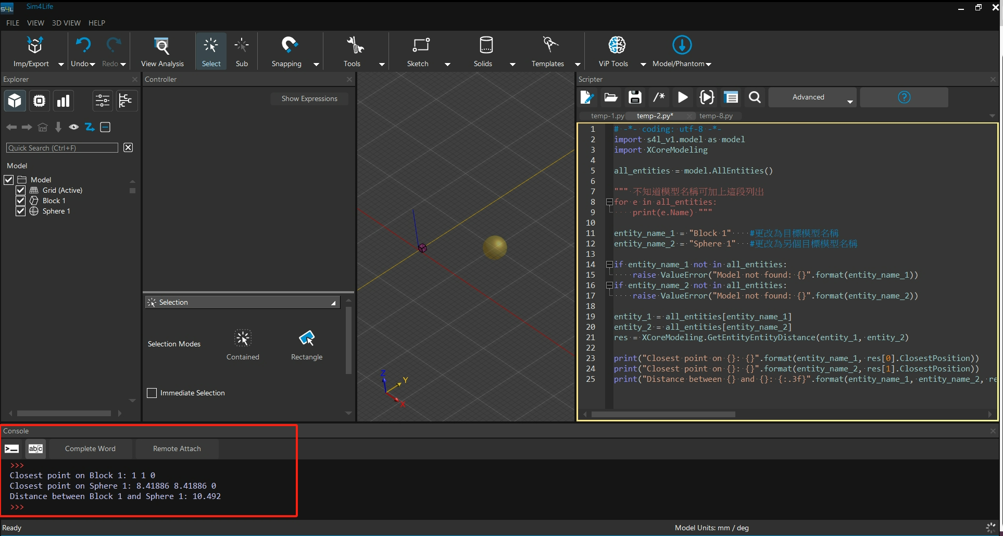Screen dimensions: 1003x536
Task: Open the Scripter search magnifier icon
Action: (755, 97)
